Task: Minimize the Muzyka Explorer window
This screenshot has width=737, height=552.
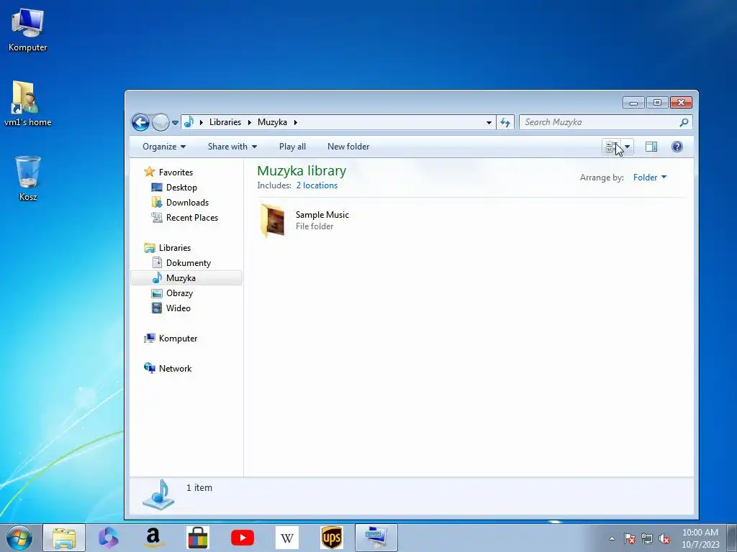Action: tap(633, 102)
